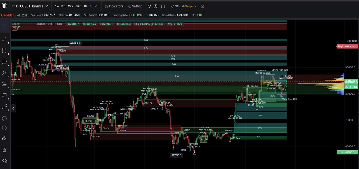This screenshot has width=359, height=169.
Task: Expand the shape tool options arrow
Action: (9, 54)
